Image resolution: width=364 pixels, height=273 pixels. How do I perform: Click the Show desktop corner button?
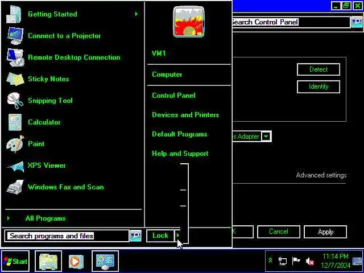click(x=357, y=262)
